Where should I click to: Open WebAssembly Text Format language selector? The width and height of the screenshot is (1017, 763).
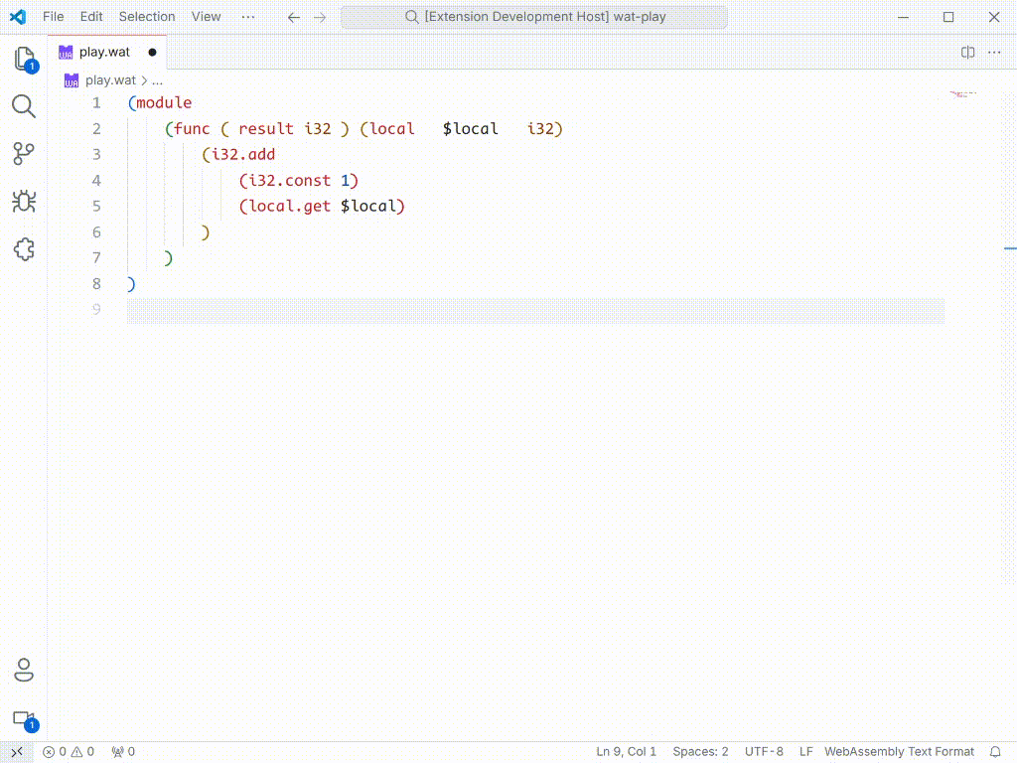coord(899,752)
